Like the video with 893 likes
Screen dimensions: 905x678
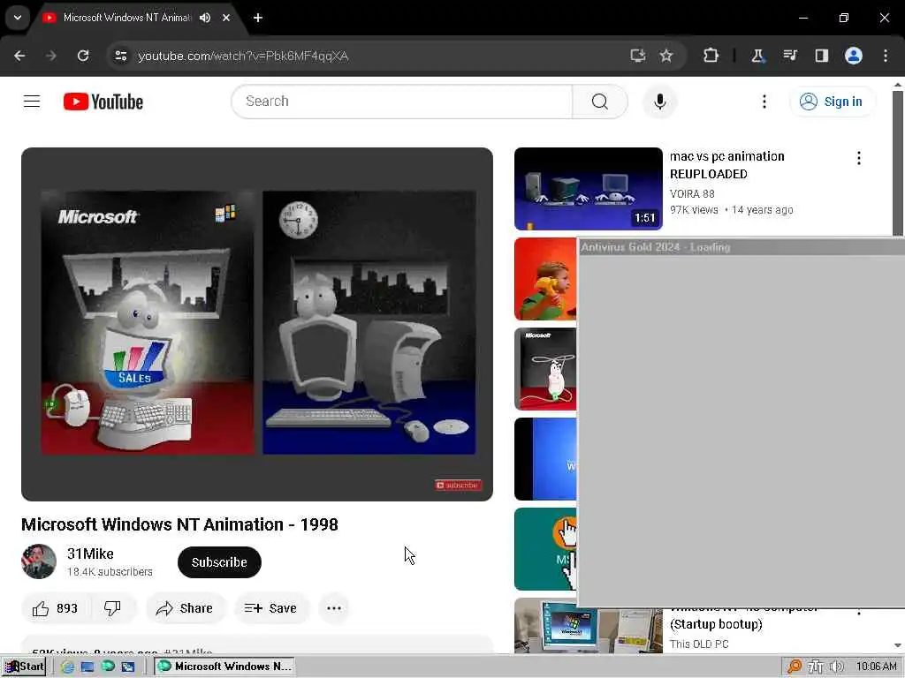click(56, 608)
